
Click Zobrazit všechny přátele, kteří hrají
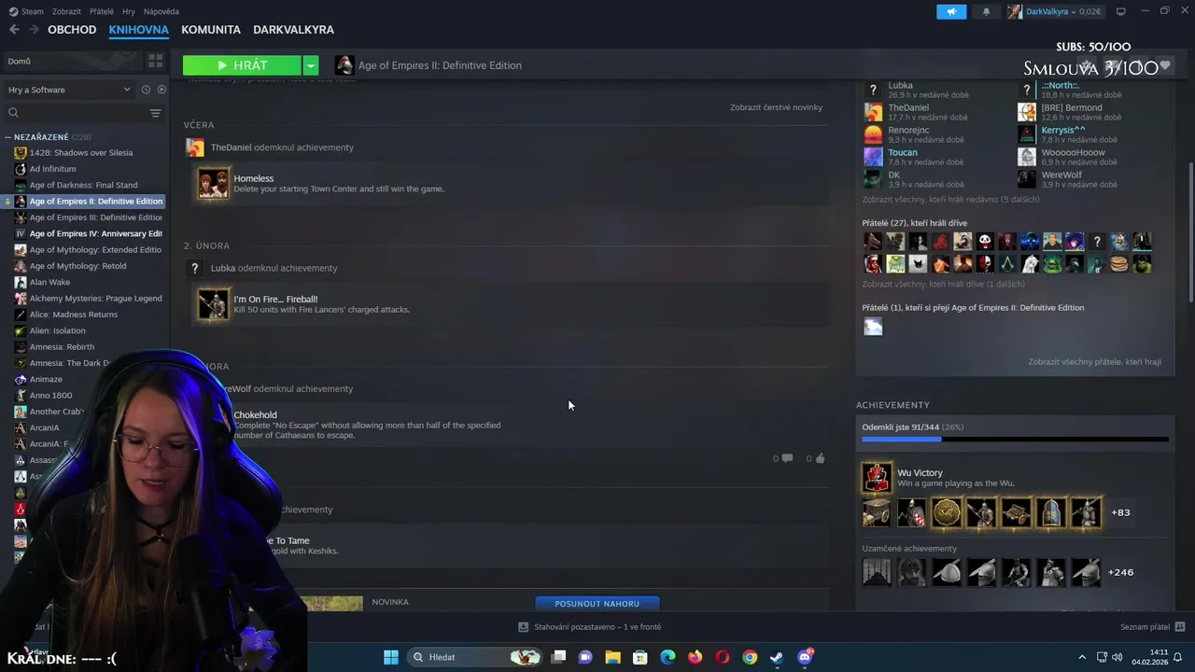tap(1095, 362)
